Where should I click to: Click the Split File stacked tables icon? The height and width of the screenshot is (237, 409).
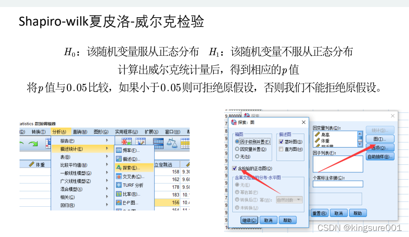click(x=158, y=143)
